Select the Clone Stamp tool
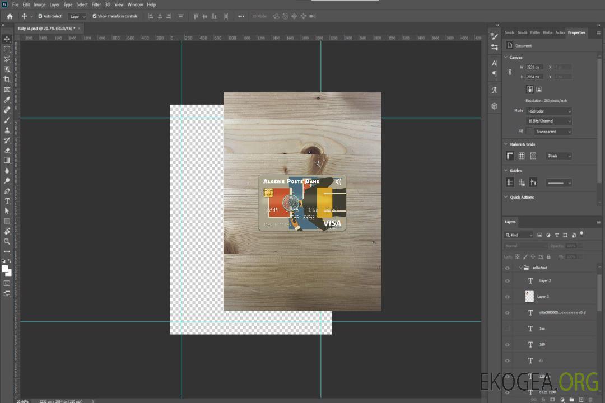 [7, 130]
